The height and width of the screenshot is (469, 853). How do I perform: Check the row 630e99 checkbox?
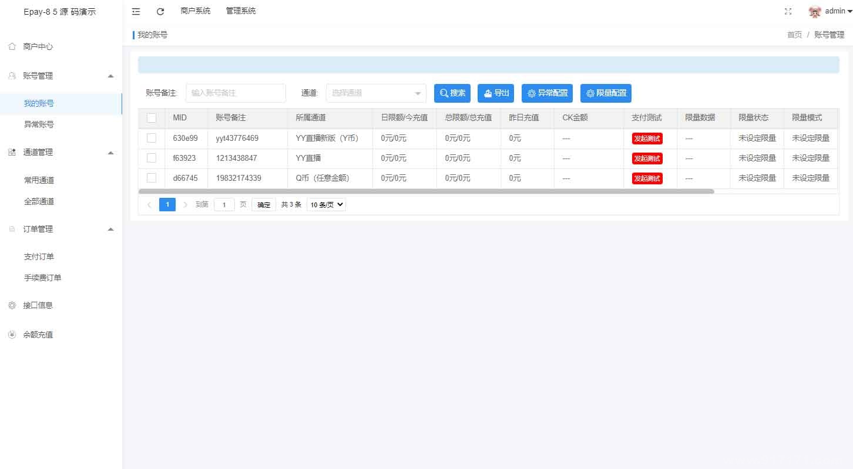152,138
